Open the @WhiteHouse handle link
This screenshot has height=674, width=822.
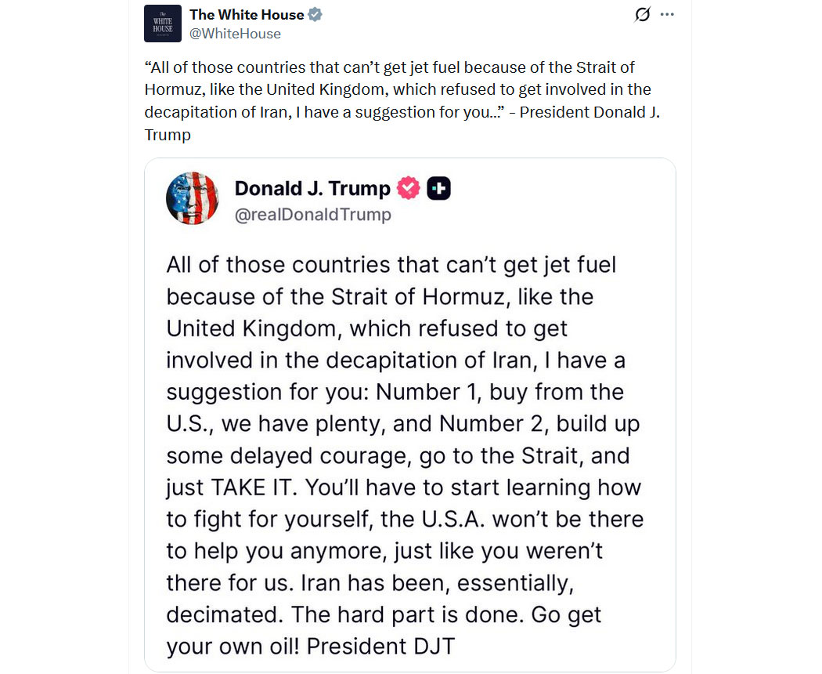pos(235,34)
